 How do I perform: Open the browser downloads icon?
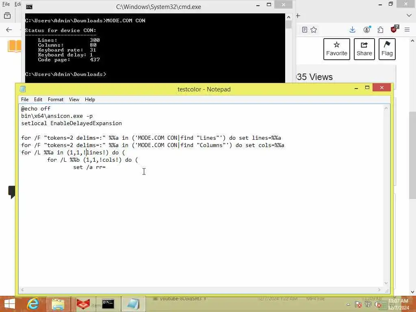tap(352, 29)
